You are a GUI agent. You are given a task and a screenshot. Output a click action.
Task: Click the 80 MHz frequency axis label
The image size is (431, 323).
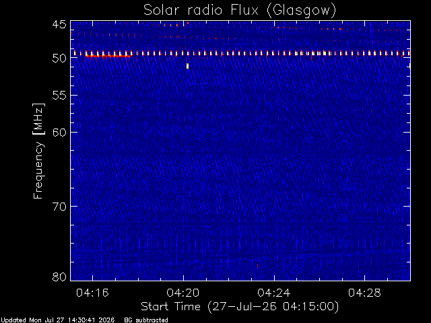tap(59, 277)
